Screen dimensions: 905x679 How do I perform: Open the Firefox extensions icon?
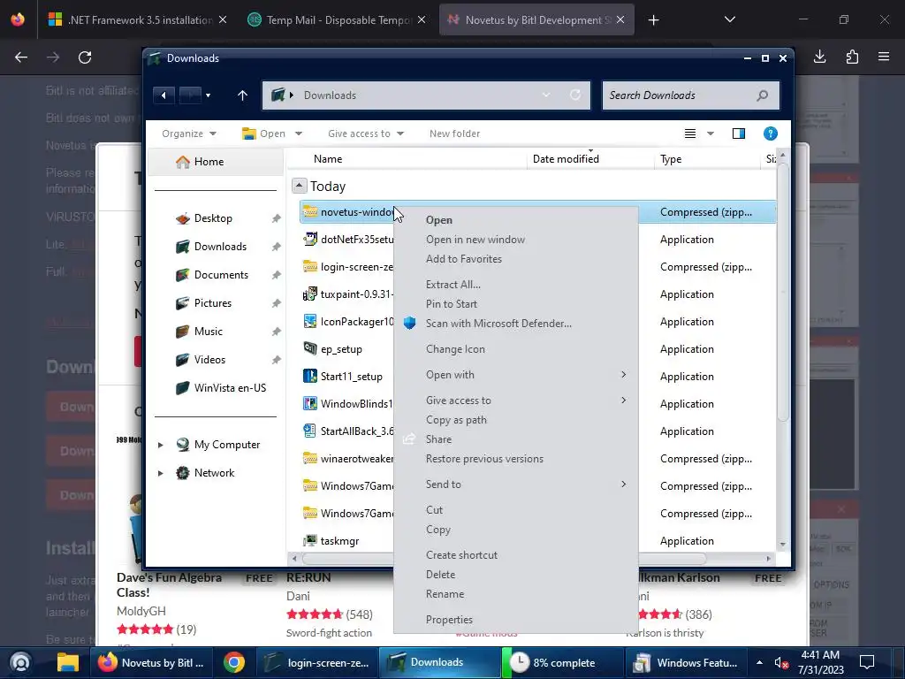point(852,57)
